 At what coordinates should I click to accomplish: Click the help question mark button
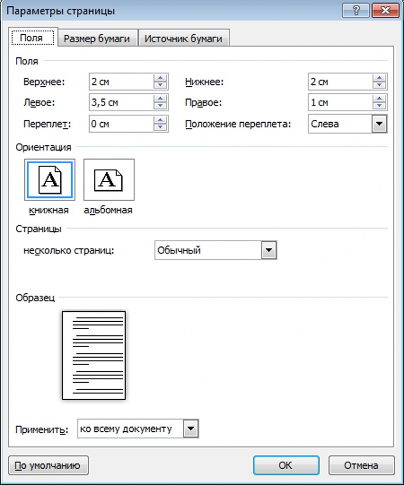click(x=356, y=10)
